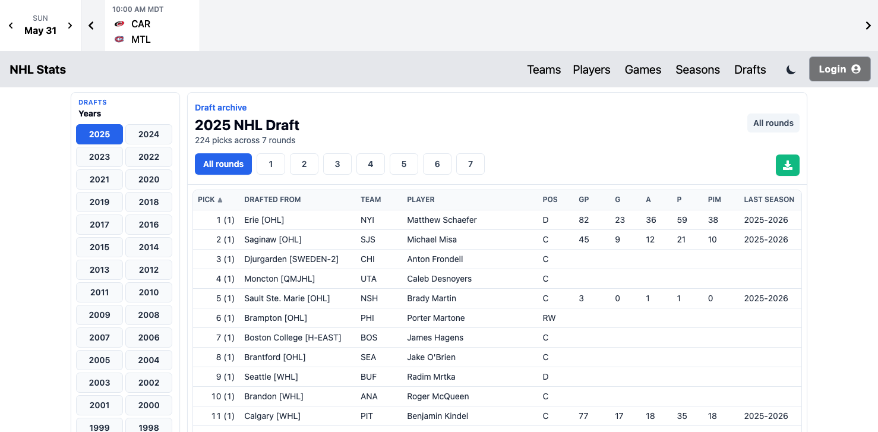Go to previous date arrow
Viewport: 878px width, 432px height.
(11, 26)
